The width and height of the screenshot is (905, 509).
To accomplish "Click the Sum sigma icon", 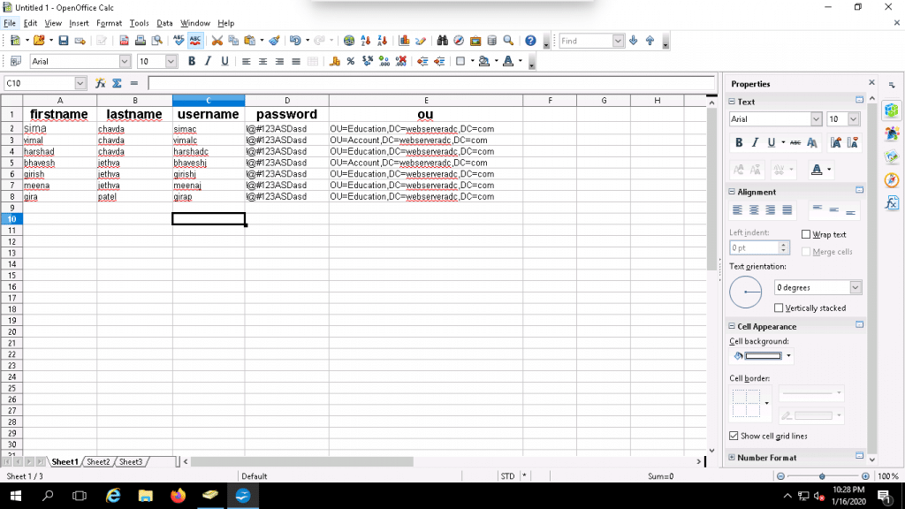I will pos(117,83).
